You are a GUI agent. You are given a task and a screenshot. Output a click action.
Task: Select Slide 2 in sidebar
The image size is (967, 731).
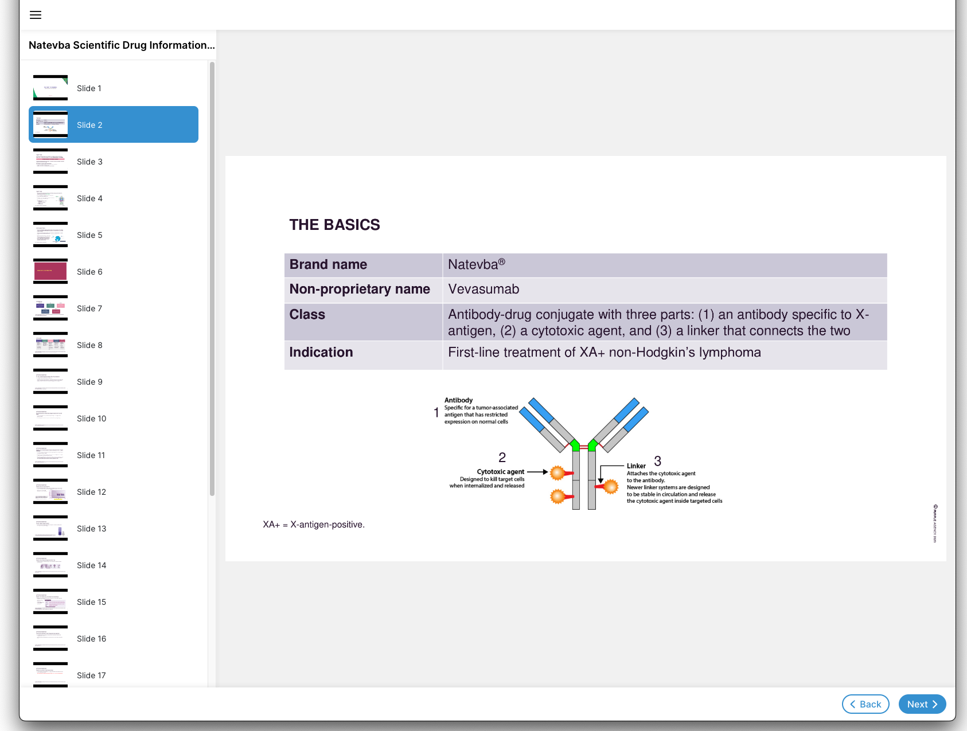113,125
